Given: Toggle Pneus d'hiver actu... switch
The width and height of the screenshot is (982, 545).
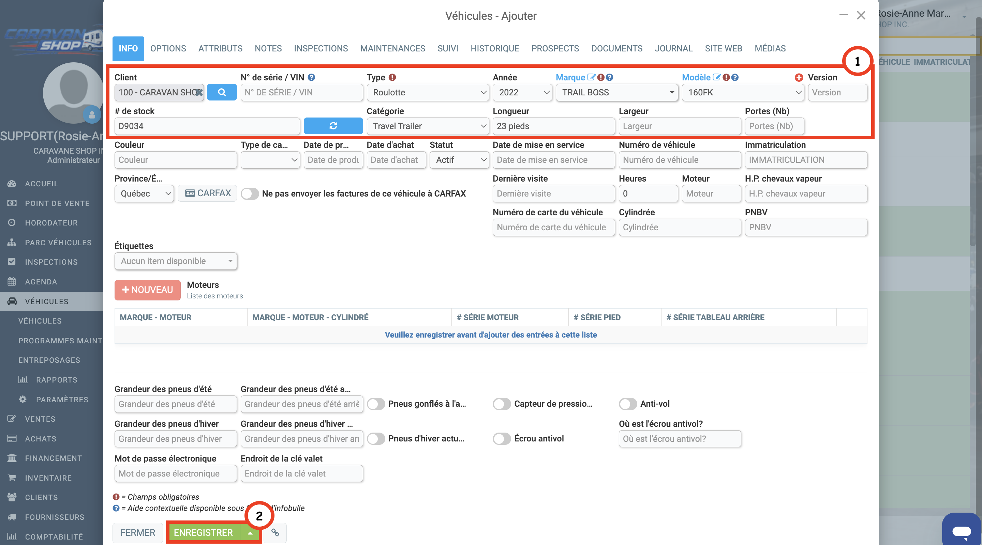Looking at the screenshot, I should (376, 439).
